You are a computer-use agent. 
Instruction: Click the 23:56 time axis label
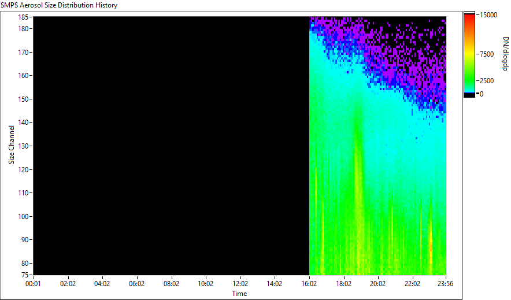tap(445, 284)
